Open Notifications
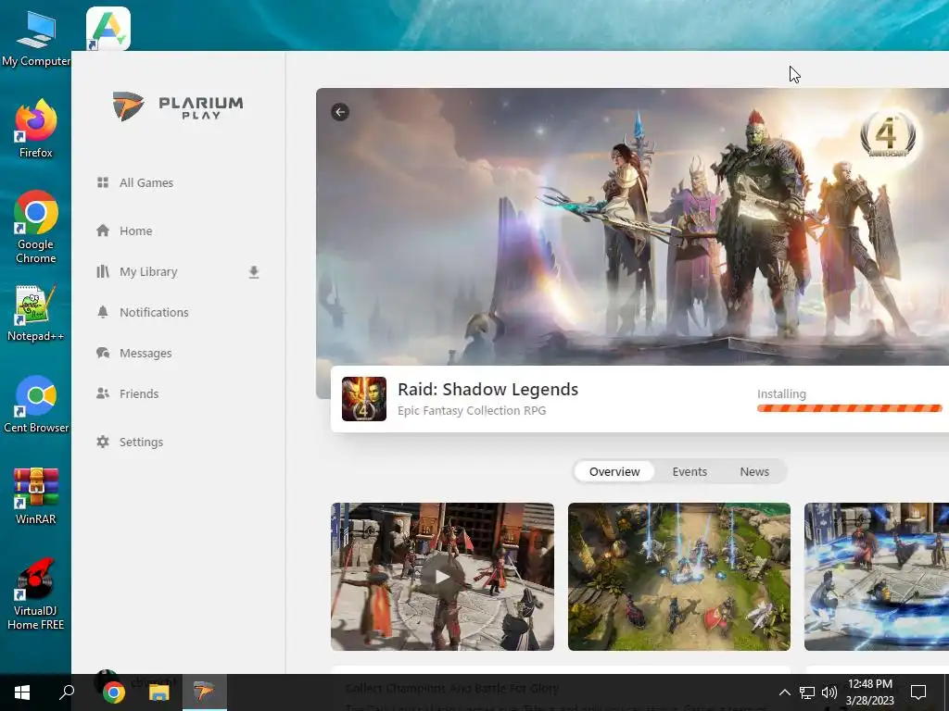 (x=154, y=313)
